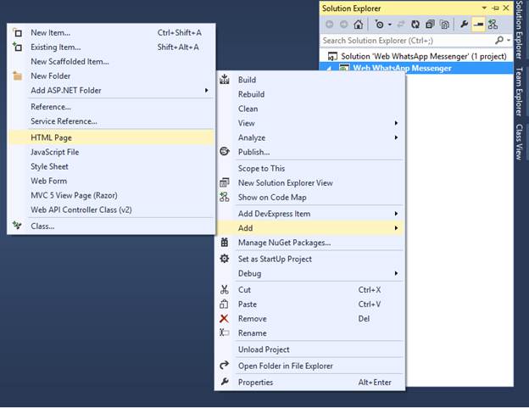Click the Auto Hide pin icon
The width and height of the screenshot is (529, 408).
pos(495,8)
